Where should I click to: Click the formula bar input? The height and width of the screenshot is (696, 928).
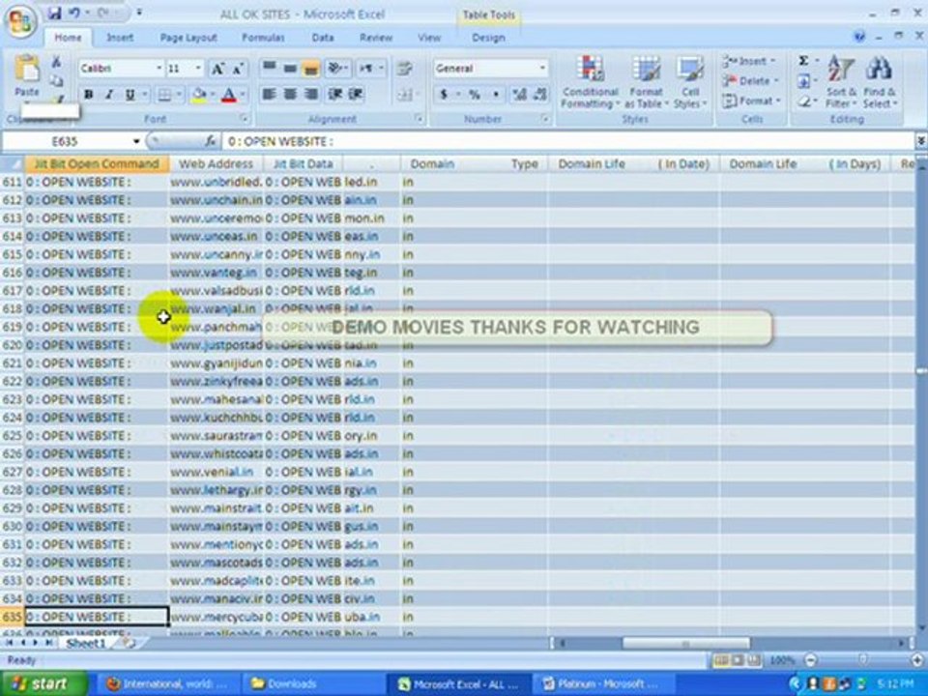(568, 141)
